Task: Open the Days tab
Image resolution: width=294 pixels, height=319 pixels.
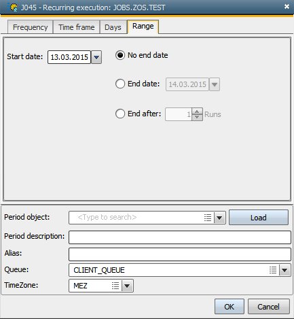Action: (113, 27)
